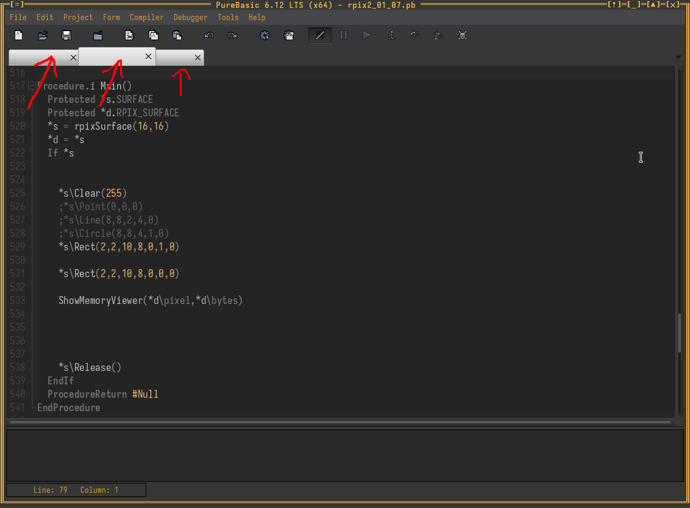Redo the edit via toolbar arrow
This screenshot has height=508, width=690.
pos(233,36)
